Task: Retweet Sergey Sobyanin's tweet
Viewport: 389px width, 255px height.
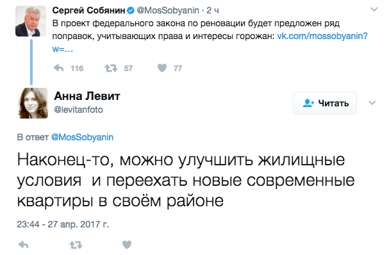Action: pyautogui.click(x=111, y=68)
